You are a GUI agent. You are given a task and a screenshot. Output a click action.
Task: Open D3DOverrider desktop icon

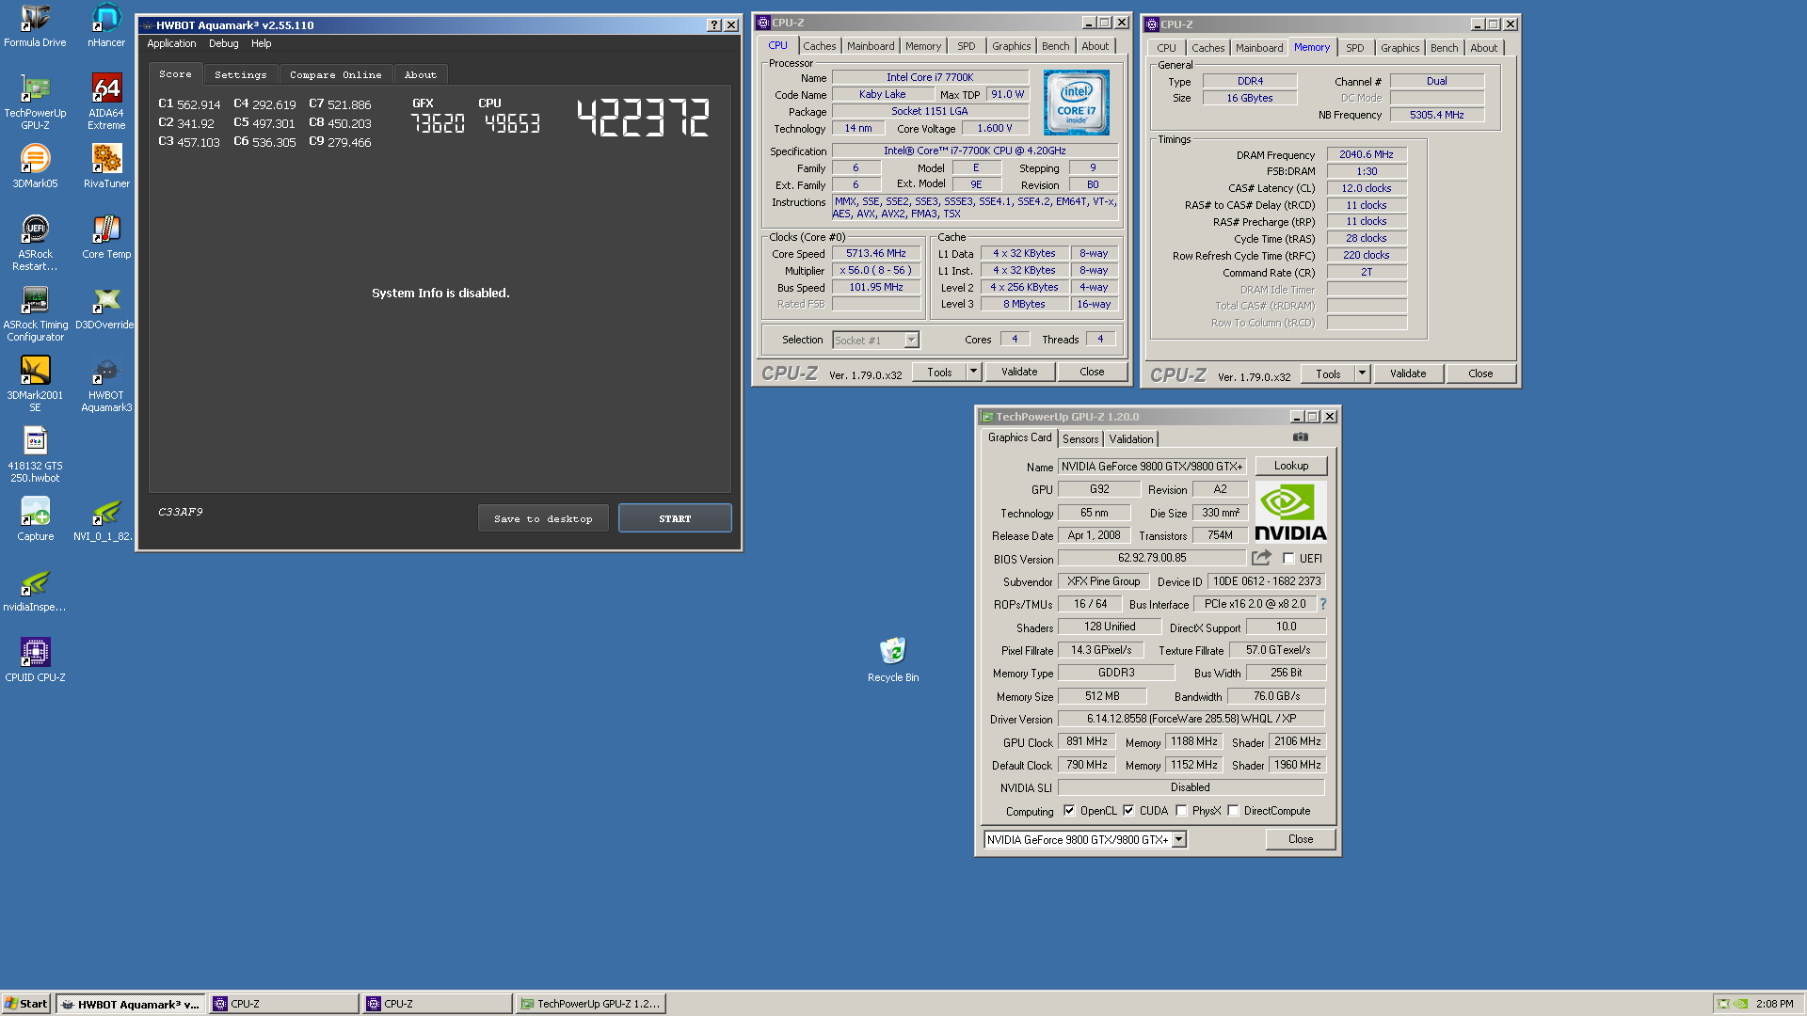pos(105,309)
